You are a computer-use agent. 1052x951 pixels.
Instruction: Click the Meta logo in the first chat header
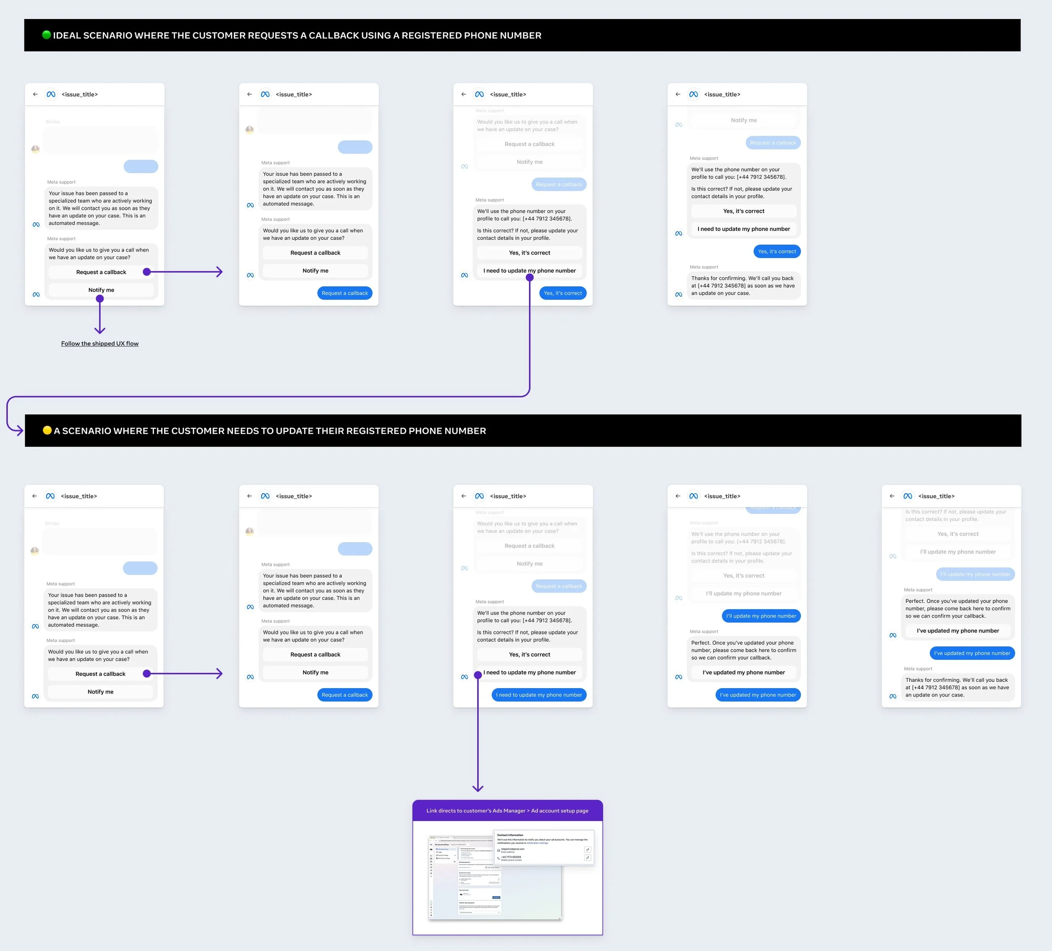click(51, 94)
